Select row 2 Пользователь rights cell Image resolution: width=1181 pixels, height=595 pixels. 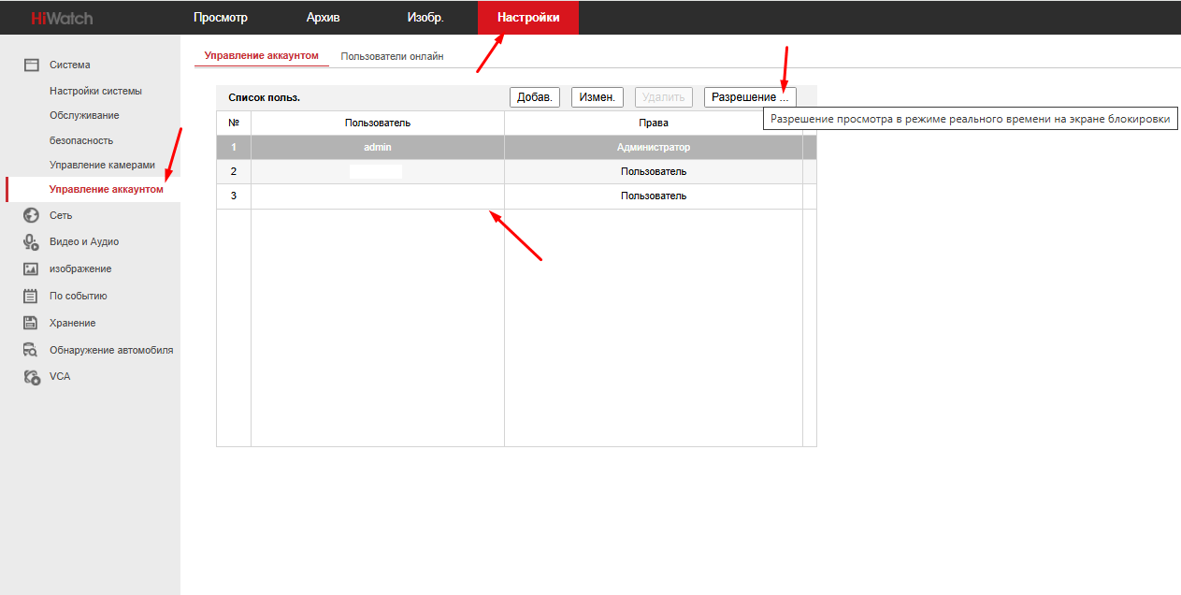(654, 172)
